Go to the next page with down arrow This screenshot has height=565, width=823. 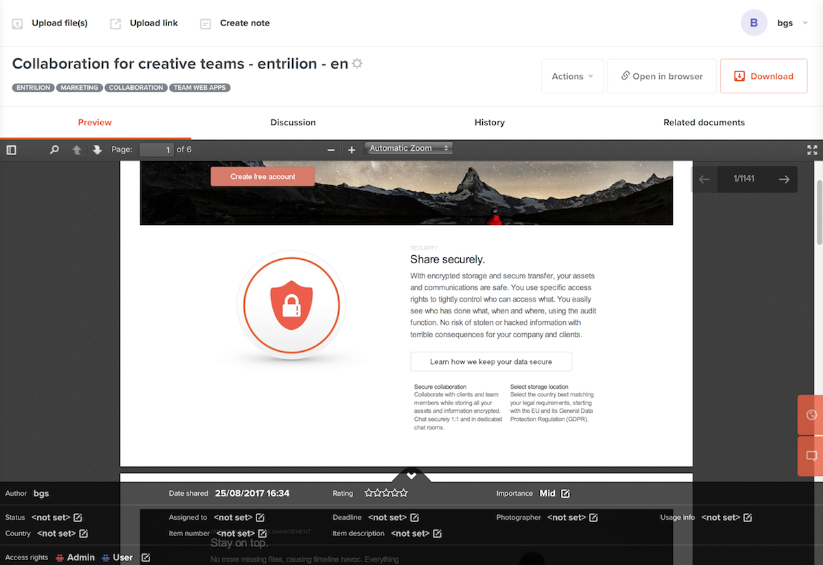(97, 149)
